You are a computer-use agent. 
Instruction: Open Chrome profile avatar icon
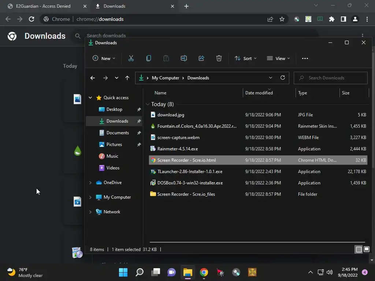coord(355,19)
